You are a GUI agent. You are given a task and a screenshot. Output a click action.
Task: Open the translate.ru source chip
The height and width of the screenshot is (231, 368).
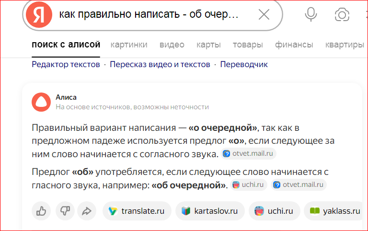137,210
